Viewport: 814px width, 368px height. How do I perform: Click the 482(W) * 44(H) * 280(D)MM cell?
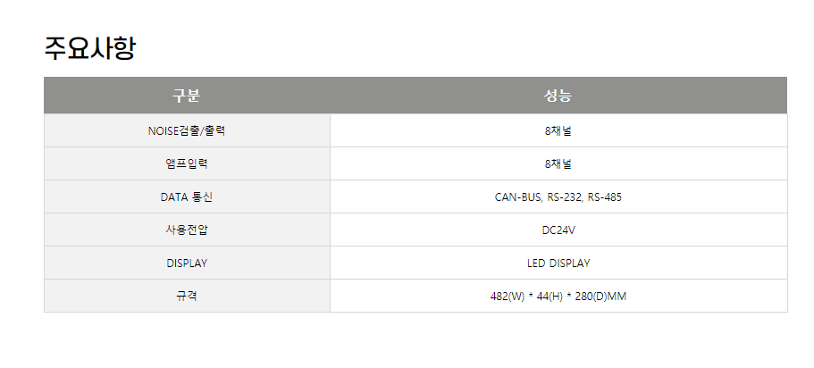pyautogui.click(x=558, y=297)
